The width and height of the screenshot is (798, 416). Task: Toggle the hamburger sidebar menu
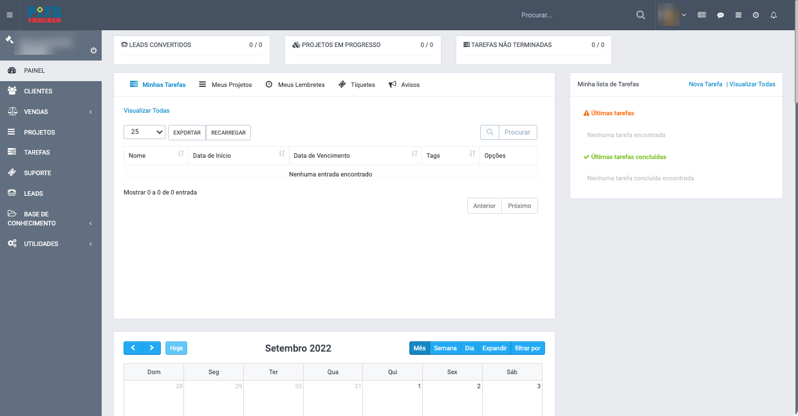(x=10, y=15)
